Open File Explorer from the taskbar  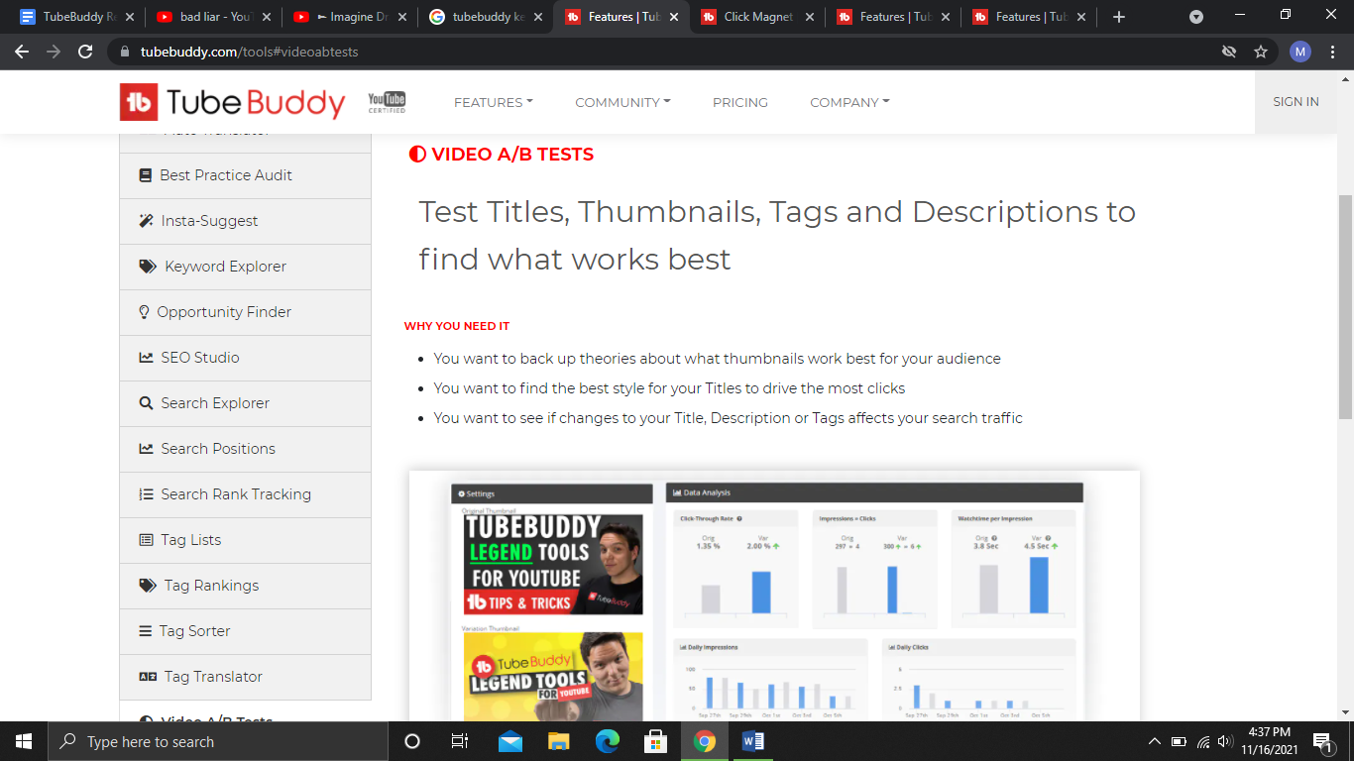559,741
